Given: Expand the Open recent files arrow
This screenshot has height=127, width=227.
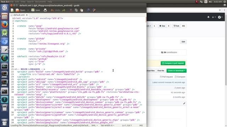Looking at the screenshot, I should pyautogui.click(x=28, y=10).
